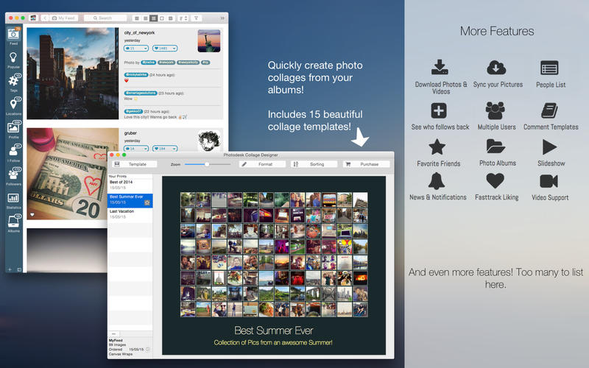Viewport: 589px width, 368px height.
Task: Click the Template button in Collage Designer
Action: pyautogui.click(x=132, y=164)
